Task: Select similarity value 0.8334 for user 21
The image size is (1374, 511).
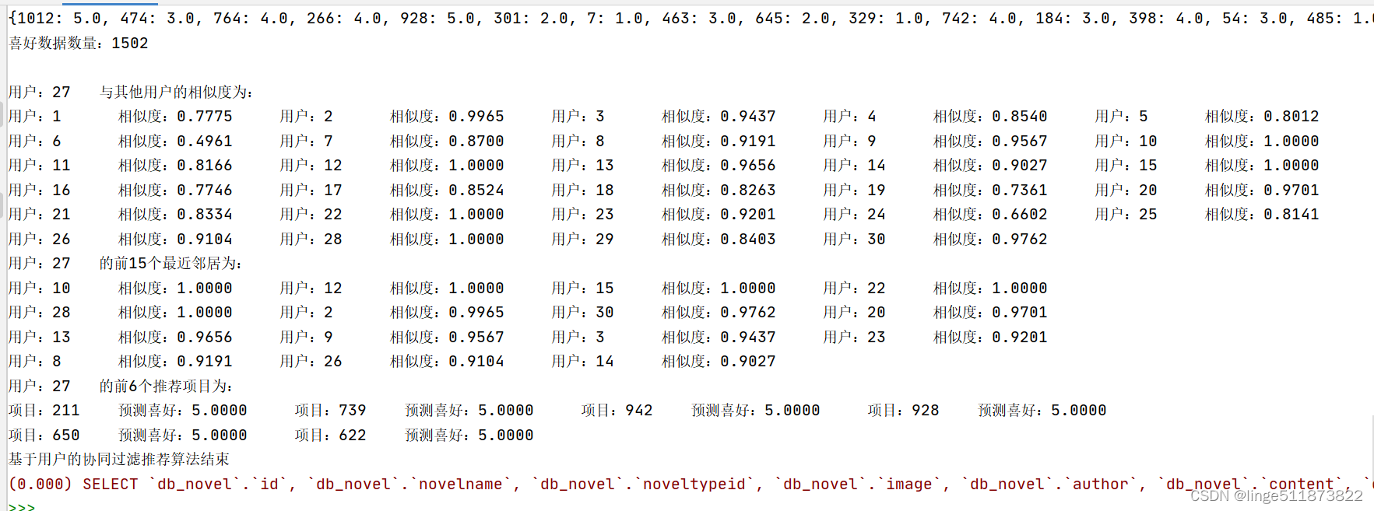Action: (204, 215)
